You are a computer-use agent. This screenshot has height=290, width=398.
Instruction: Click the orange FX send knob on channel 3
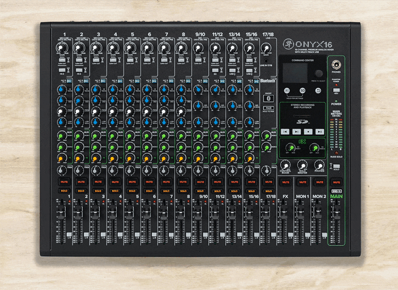coord(96,158)
